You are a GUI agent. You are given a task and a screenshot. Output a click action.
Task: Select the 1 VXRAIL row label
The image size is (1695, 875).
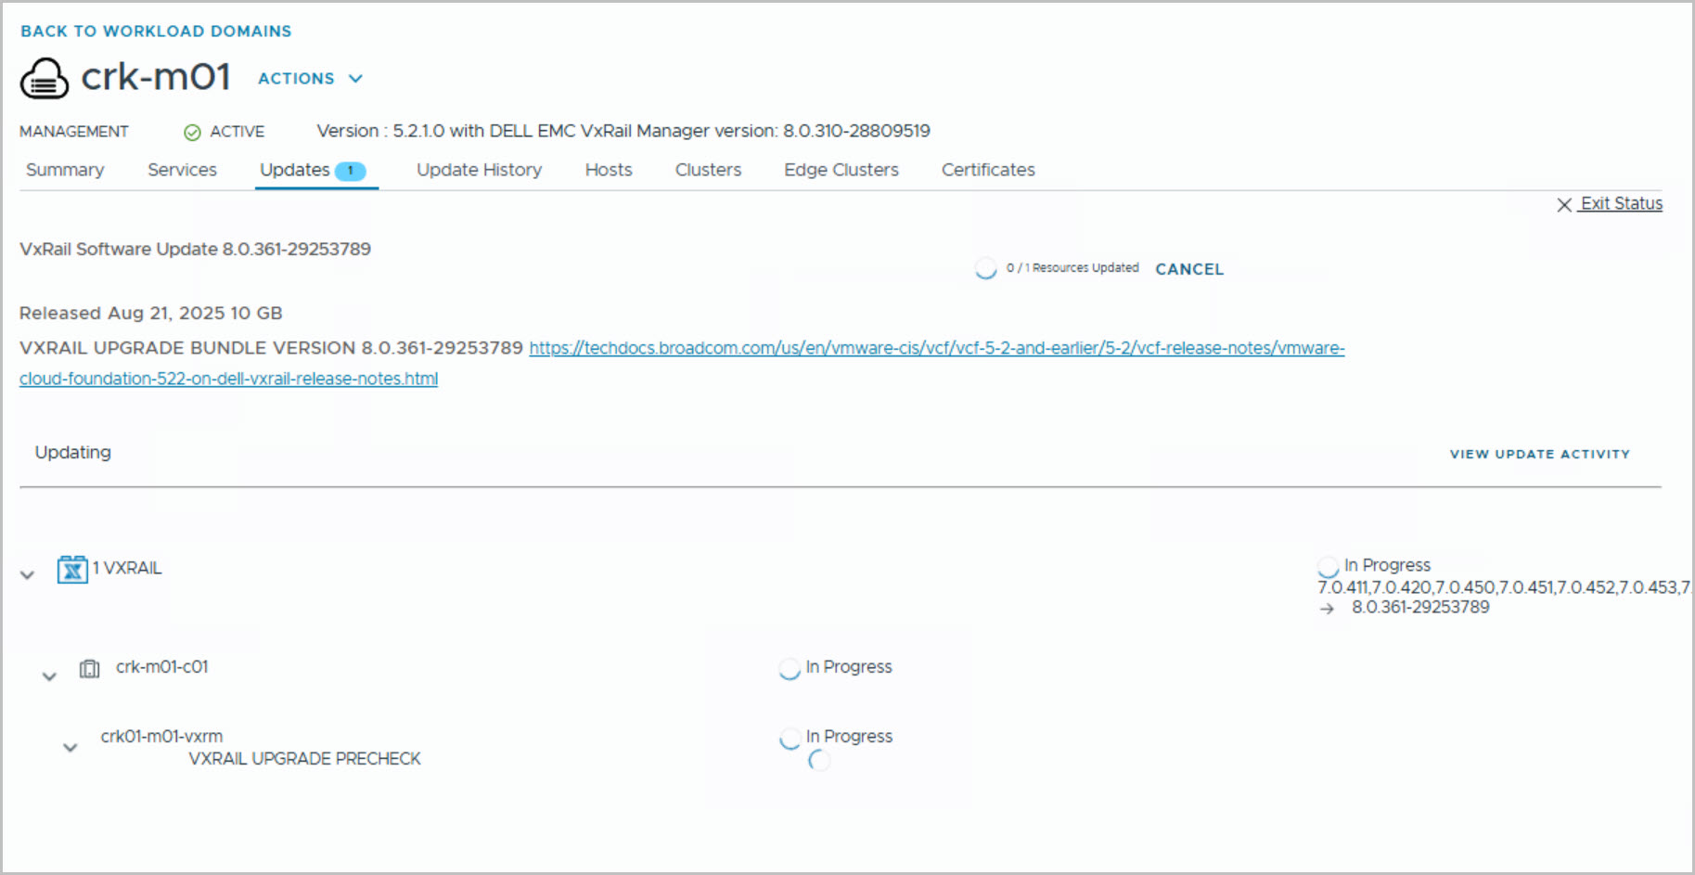127,568
